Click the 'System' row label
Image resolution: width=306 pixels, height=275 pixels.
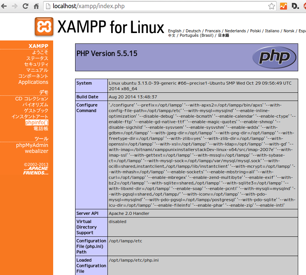point(84,83)
